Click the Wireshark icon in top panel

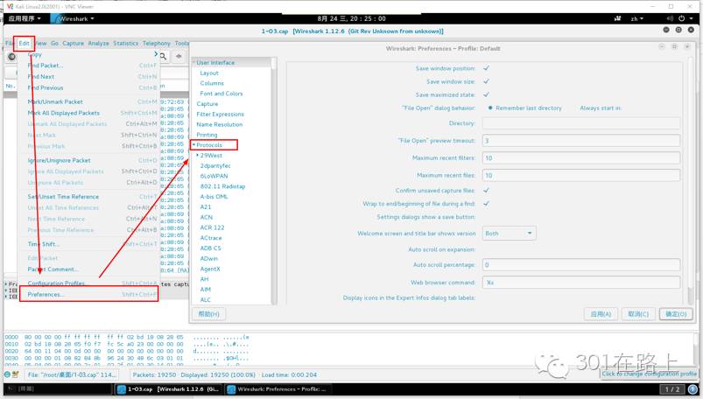click(x=56, y=18)
